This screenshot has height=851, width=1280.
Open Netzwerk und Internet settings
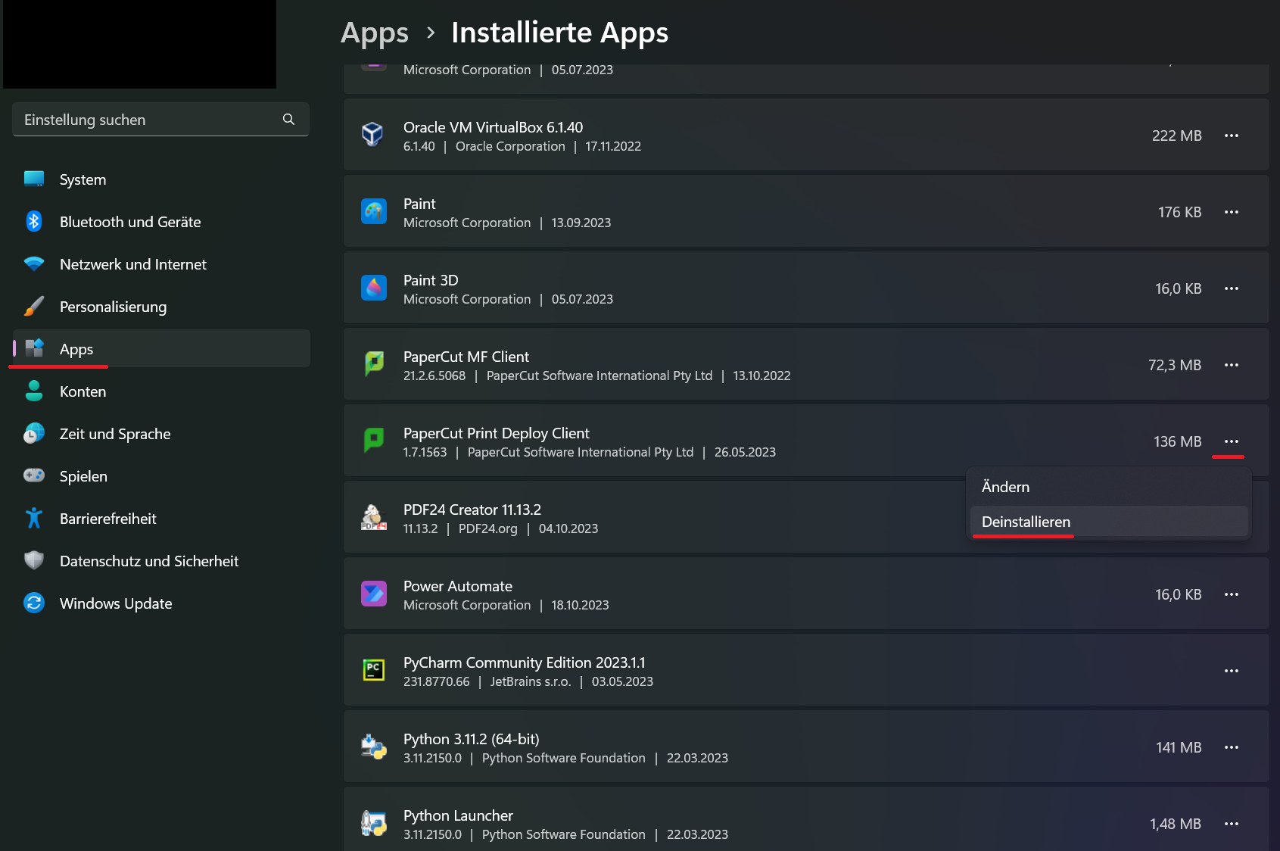(x=161, y=264)
